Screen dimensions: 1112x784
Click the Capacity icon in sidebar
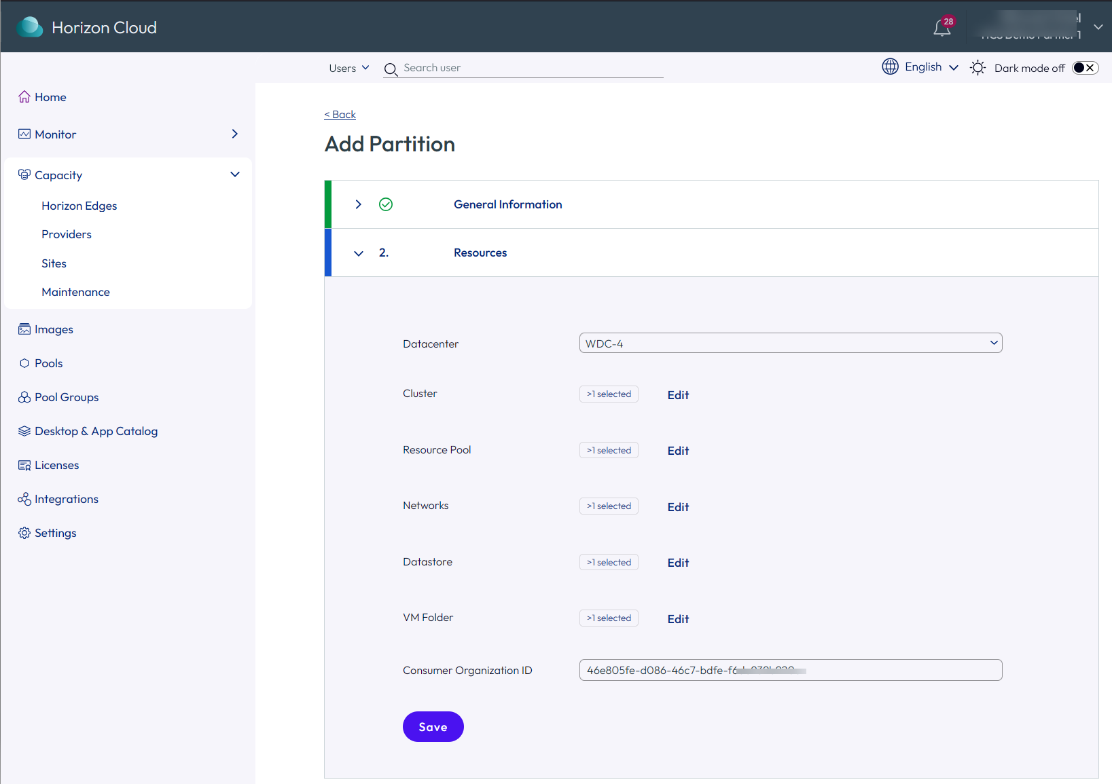[24, 174]
